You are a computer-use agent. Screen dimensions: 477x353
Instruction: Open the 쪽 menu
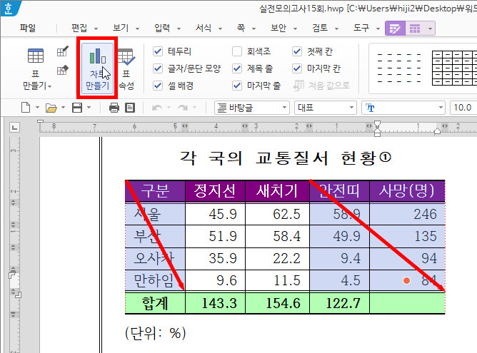(x=241, y=28)
